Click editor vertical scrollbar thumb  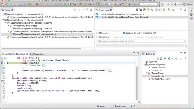coord(137,83)
